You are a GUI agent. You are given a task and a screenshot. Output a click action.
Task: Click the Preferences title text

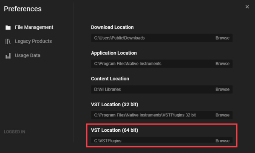pyautogui.click(x=23, y=9)
